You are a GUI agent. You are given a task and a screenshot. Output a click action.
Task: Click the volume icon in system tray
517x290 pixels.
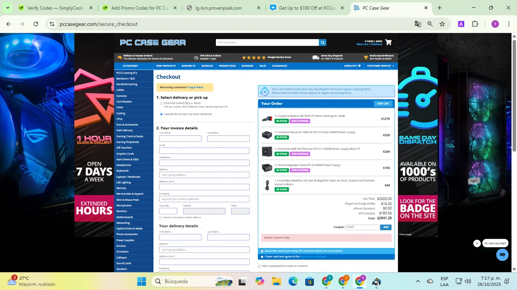click(468, 281)
